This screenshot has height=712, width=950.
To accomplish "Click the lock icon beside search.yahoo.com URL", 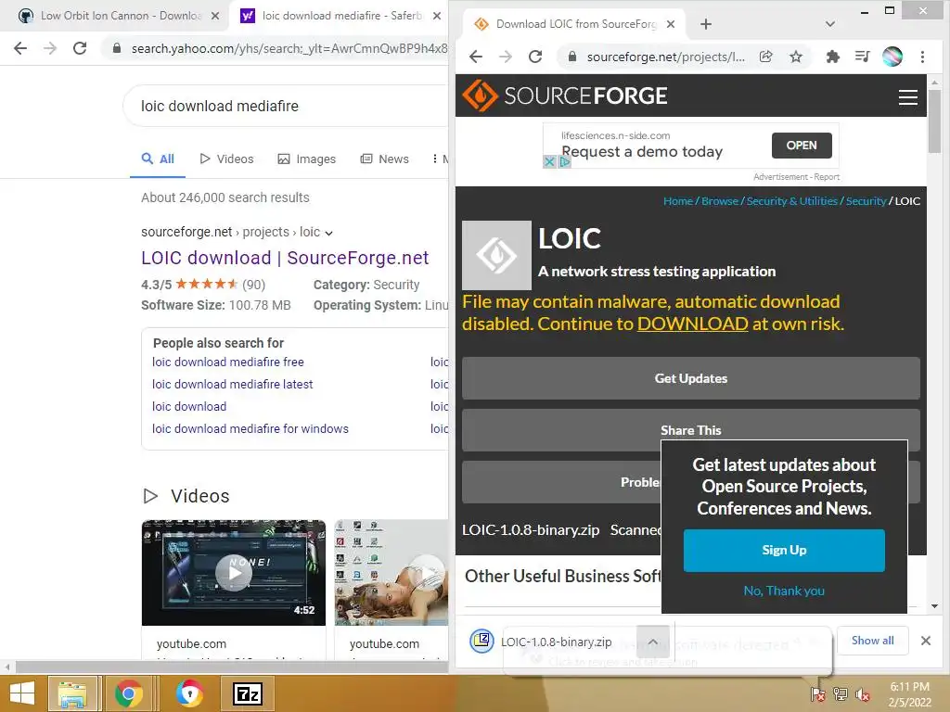I will [117, 48].
